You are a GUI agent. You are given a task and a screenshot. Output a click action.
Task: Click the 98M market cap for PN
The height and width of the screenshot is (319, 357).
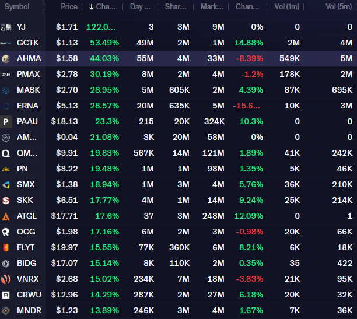(216, 169)
